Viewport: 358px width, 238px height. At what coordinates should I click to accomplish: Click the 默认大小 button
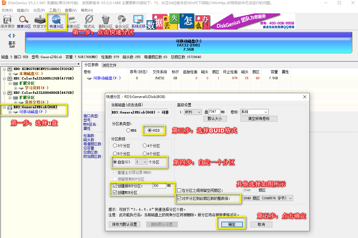pyautogui.click(x=215, y=119)
